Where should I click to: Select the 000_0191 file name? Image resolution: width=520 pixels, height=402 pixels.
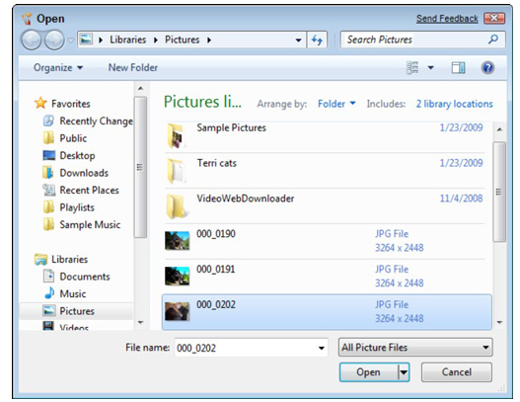[215, 270]
